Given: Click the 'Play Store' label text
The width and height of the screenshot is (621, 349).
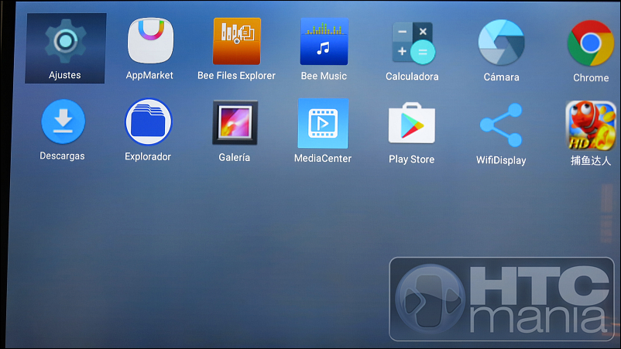Looking at the screenshot, I should tap(411, 159).
